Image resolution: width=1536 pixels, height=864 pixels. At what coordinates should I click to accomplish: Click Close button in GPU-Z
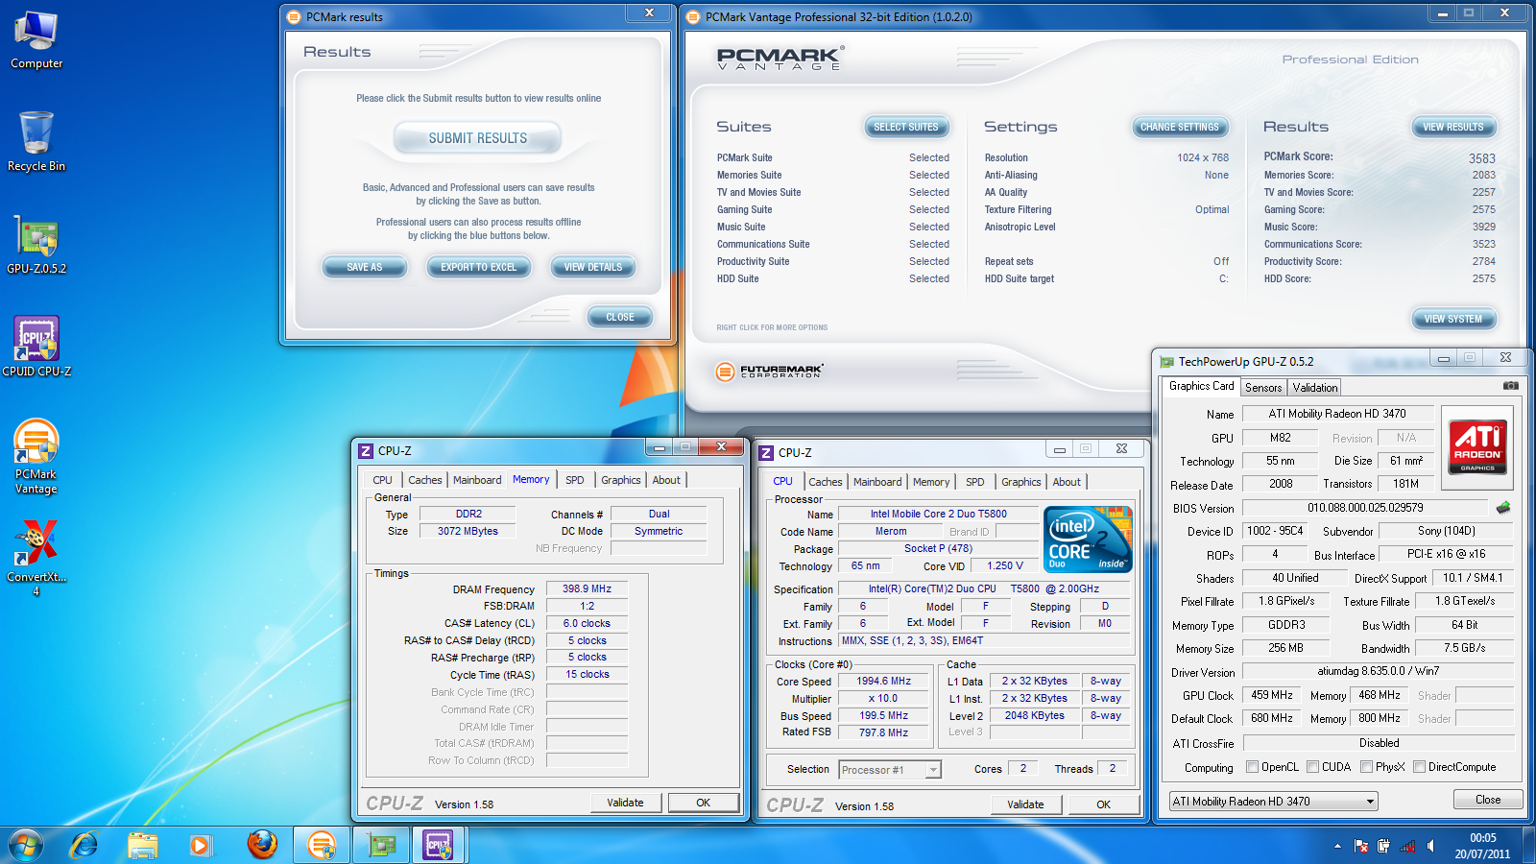click(1488, 800)
